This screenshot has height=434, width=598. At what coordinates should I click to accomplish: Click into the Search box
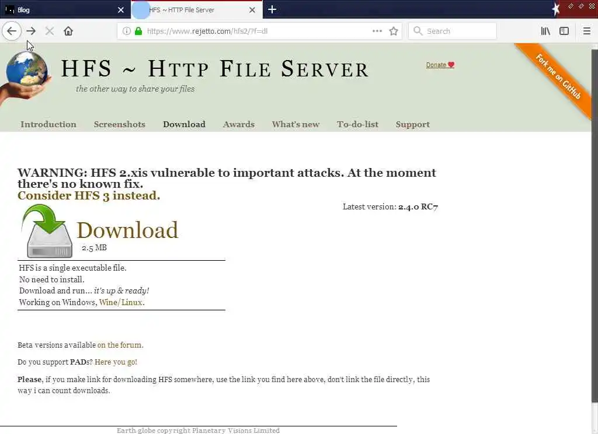point(453,31)
